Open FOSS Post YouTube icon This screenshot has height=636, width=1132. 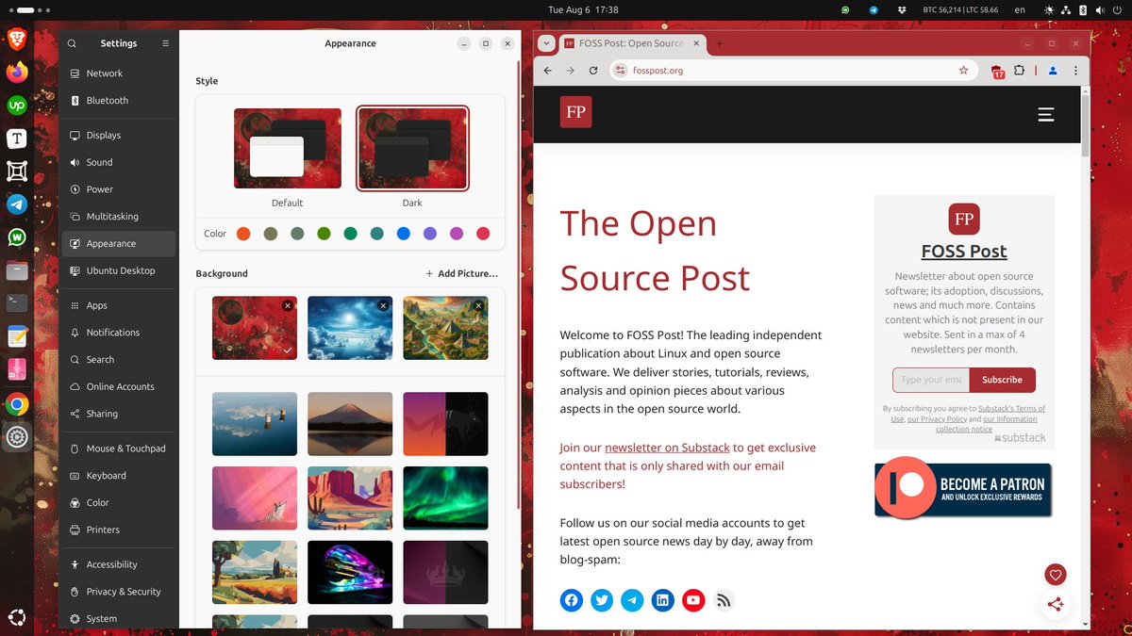693,600
